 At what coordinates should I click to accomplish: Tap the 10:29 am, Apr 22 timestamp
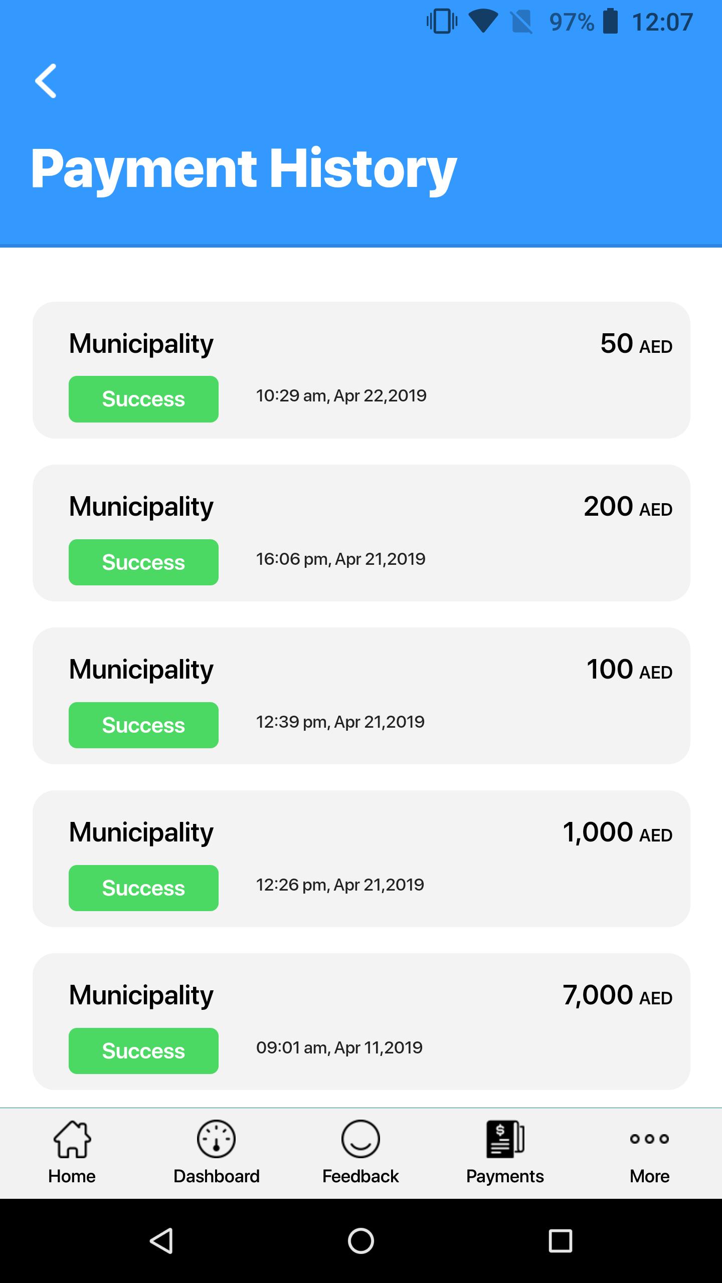tap(341, 396)
